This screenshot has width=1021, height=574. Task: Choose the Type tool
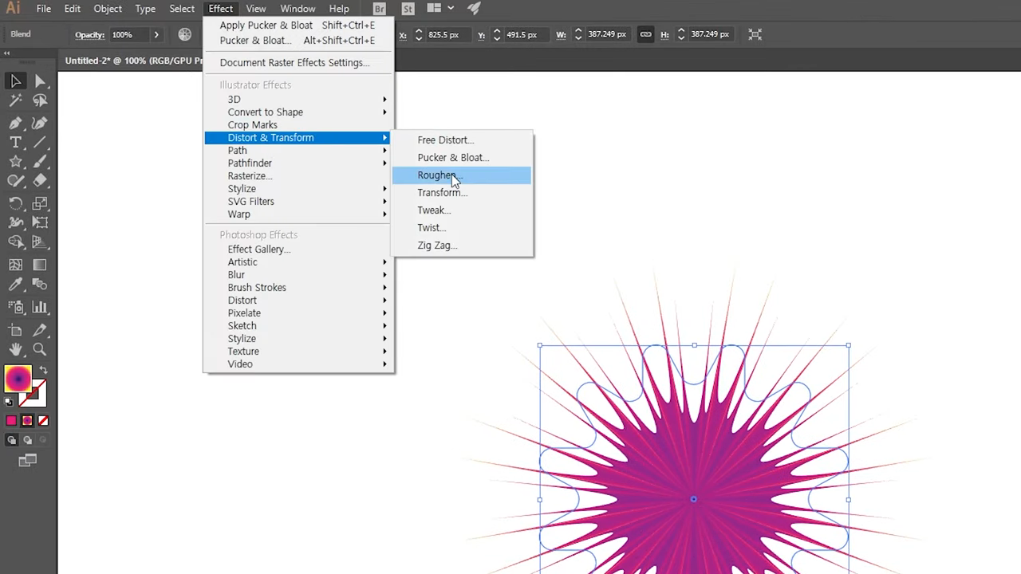point(15,143)
